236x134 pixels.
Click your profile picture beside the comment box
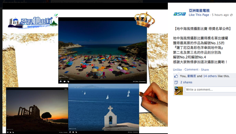pos(178,91)
